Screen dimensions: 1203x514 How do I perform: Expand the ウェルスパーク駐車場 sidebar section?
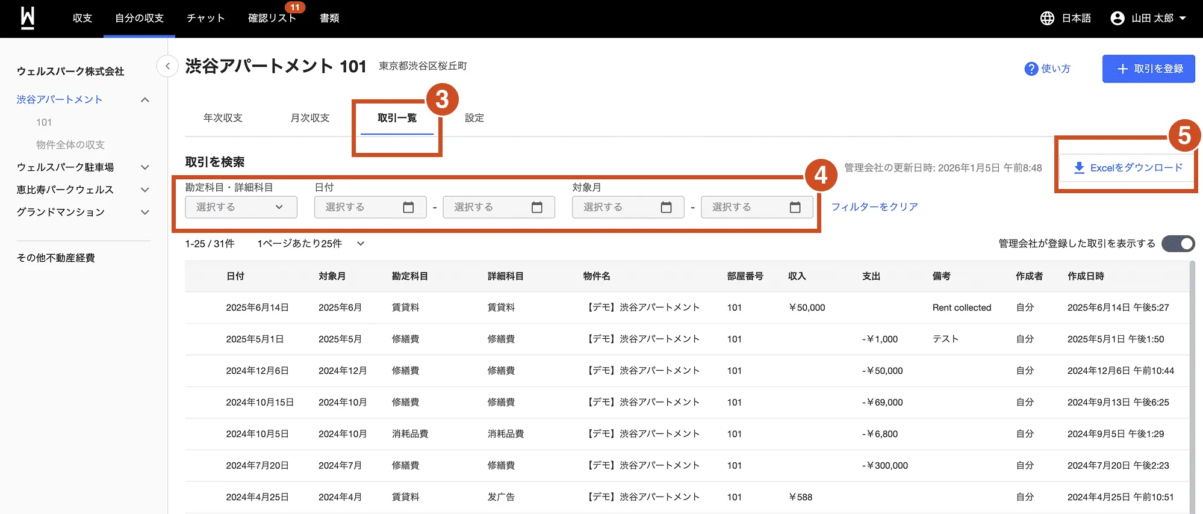[x=145, y=167]
